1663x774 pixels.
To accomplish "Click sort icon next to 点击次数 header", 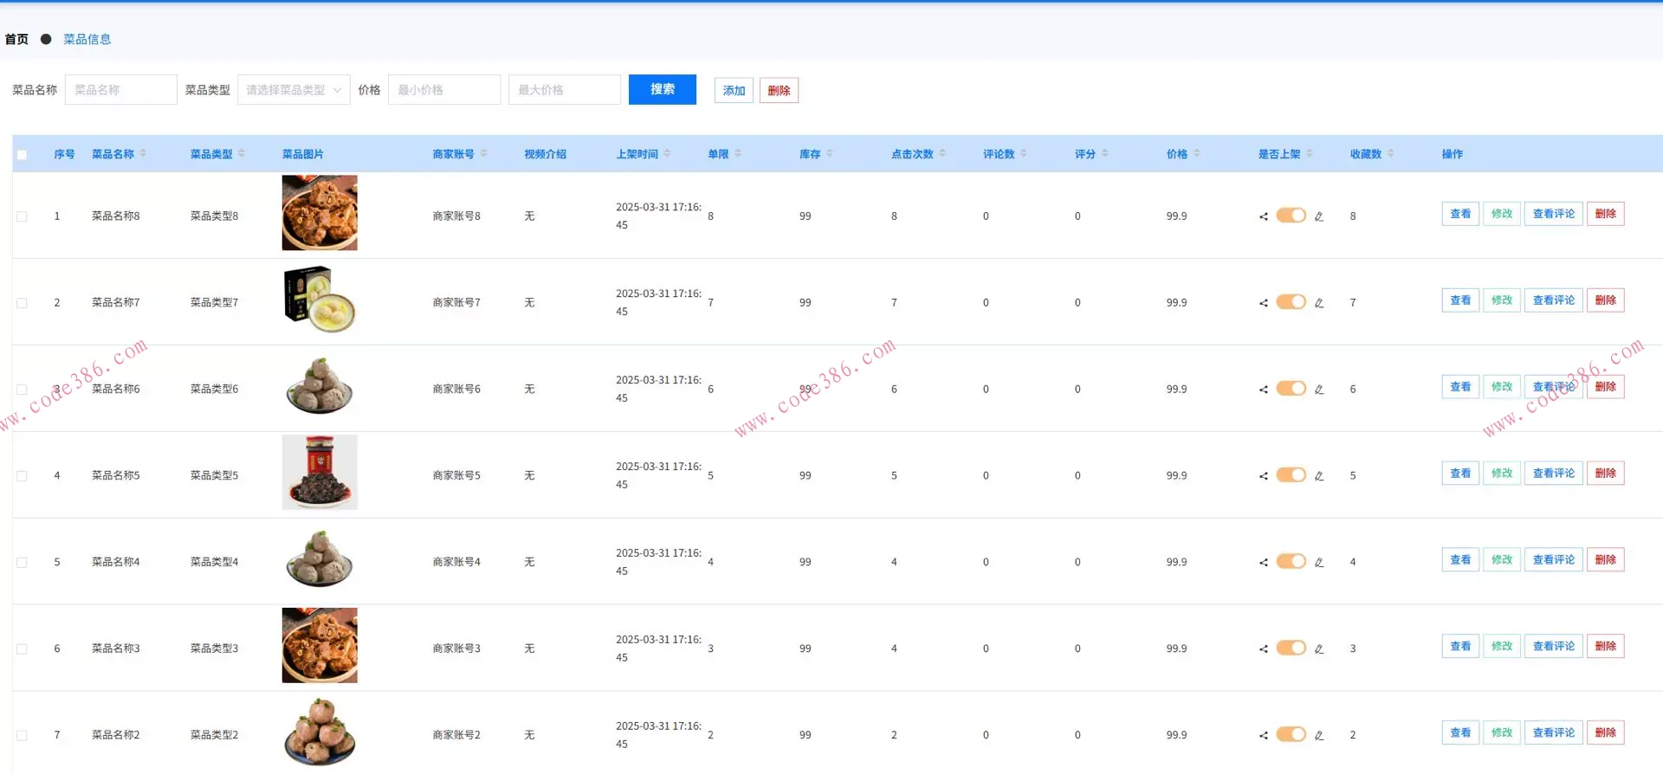I will point(942,154).
